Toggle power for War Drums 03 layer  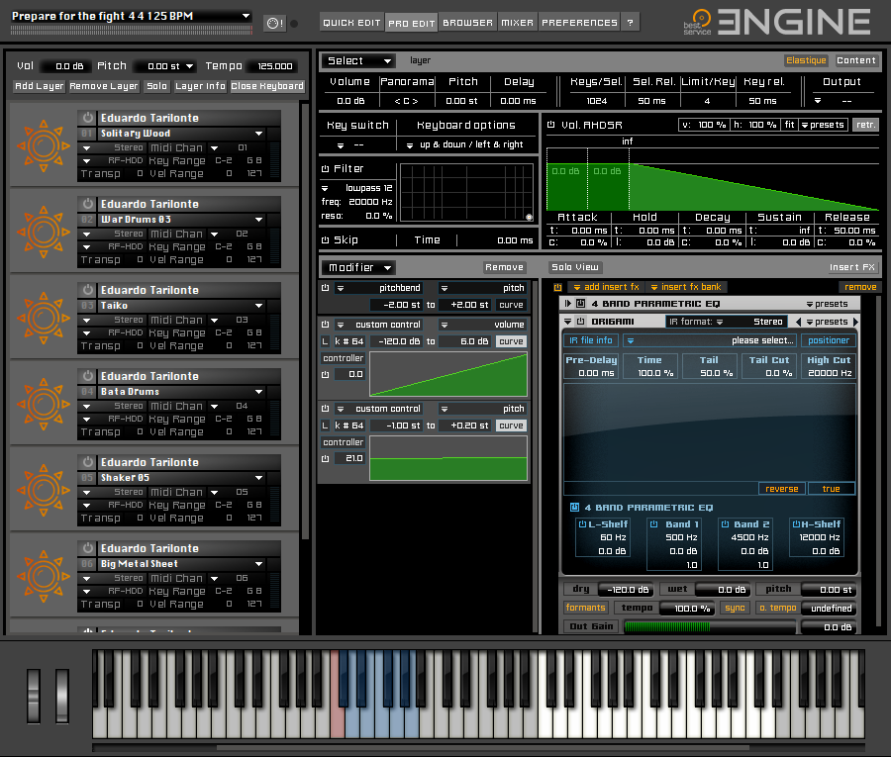[87, 203]
